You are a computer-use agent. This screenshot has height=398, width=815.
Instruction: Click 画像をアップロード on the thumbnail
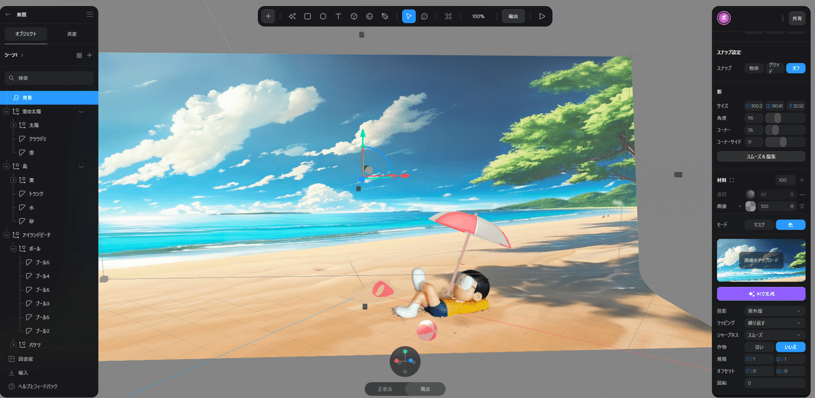pyautogui.click(x=761, y=260)
